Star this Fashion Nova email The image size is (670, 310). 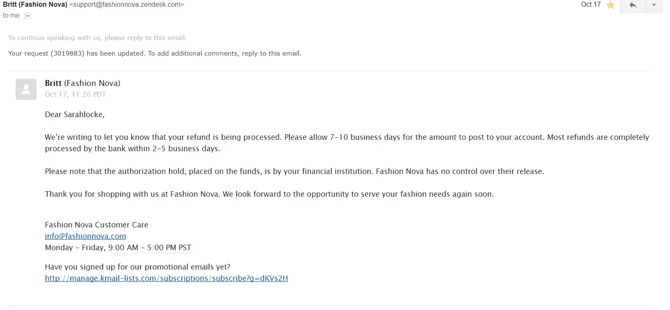[x=611, y=5]
